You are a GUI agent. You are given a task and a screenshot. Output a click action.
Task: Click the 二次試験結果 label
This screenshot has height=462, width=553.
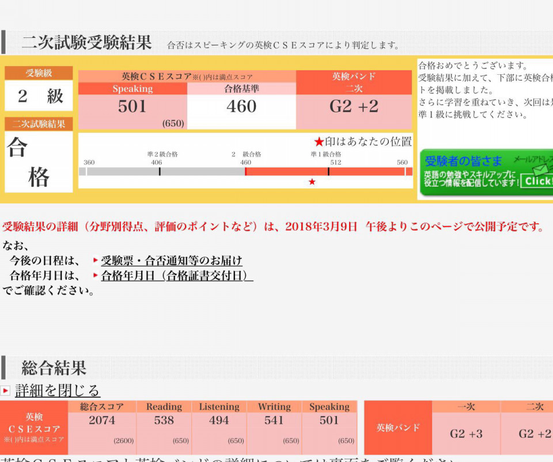[x=39, y=124]
